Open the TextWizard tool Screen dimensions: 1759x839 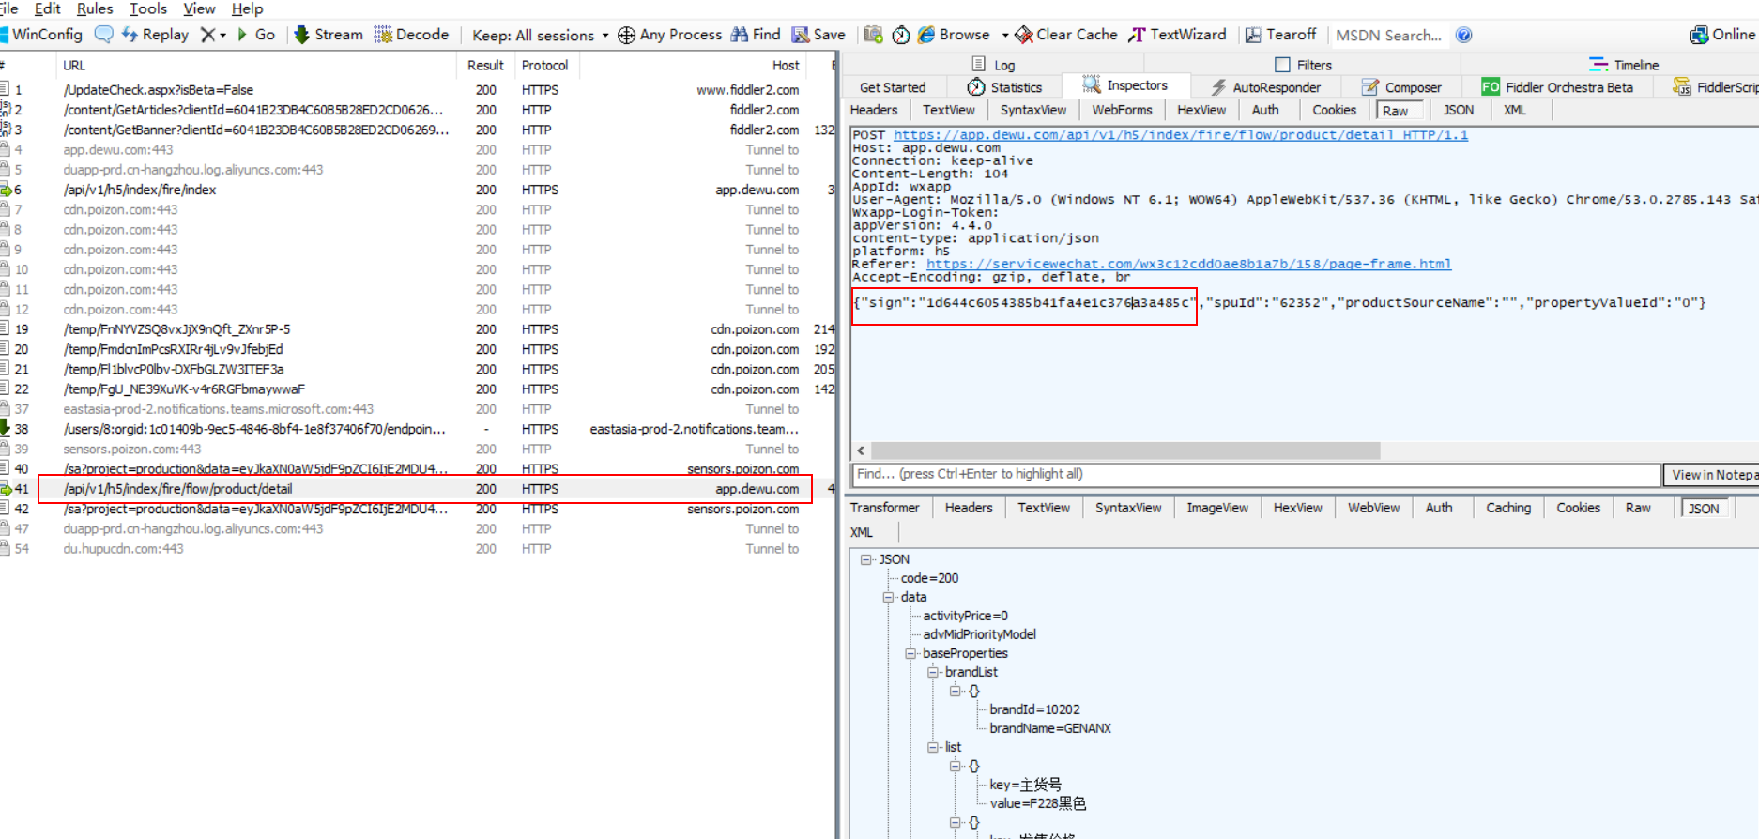tap(1178, 35)
